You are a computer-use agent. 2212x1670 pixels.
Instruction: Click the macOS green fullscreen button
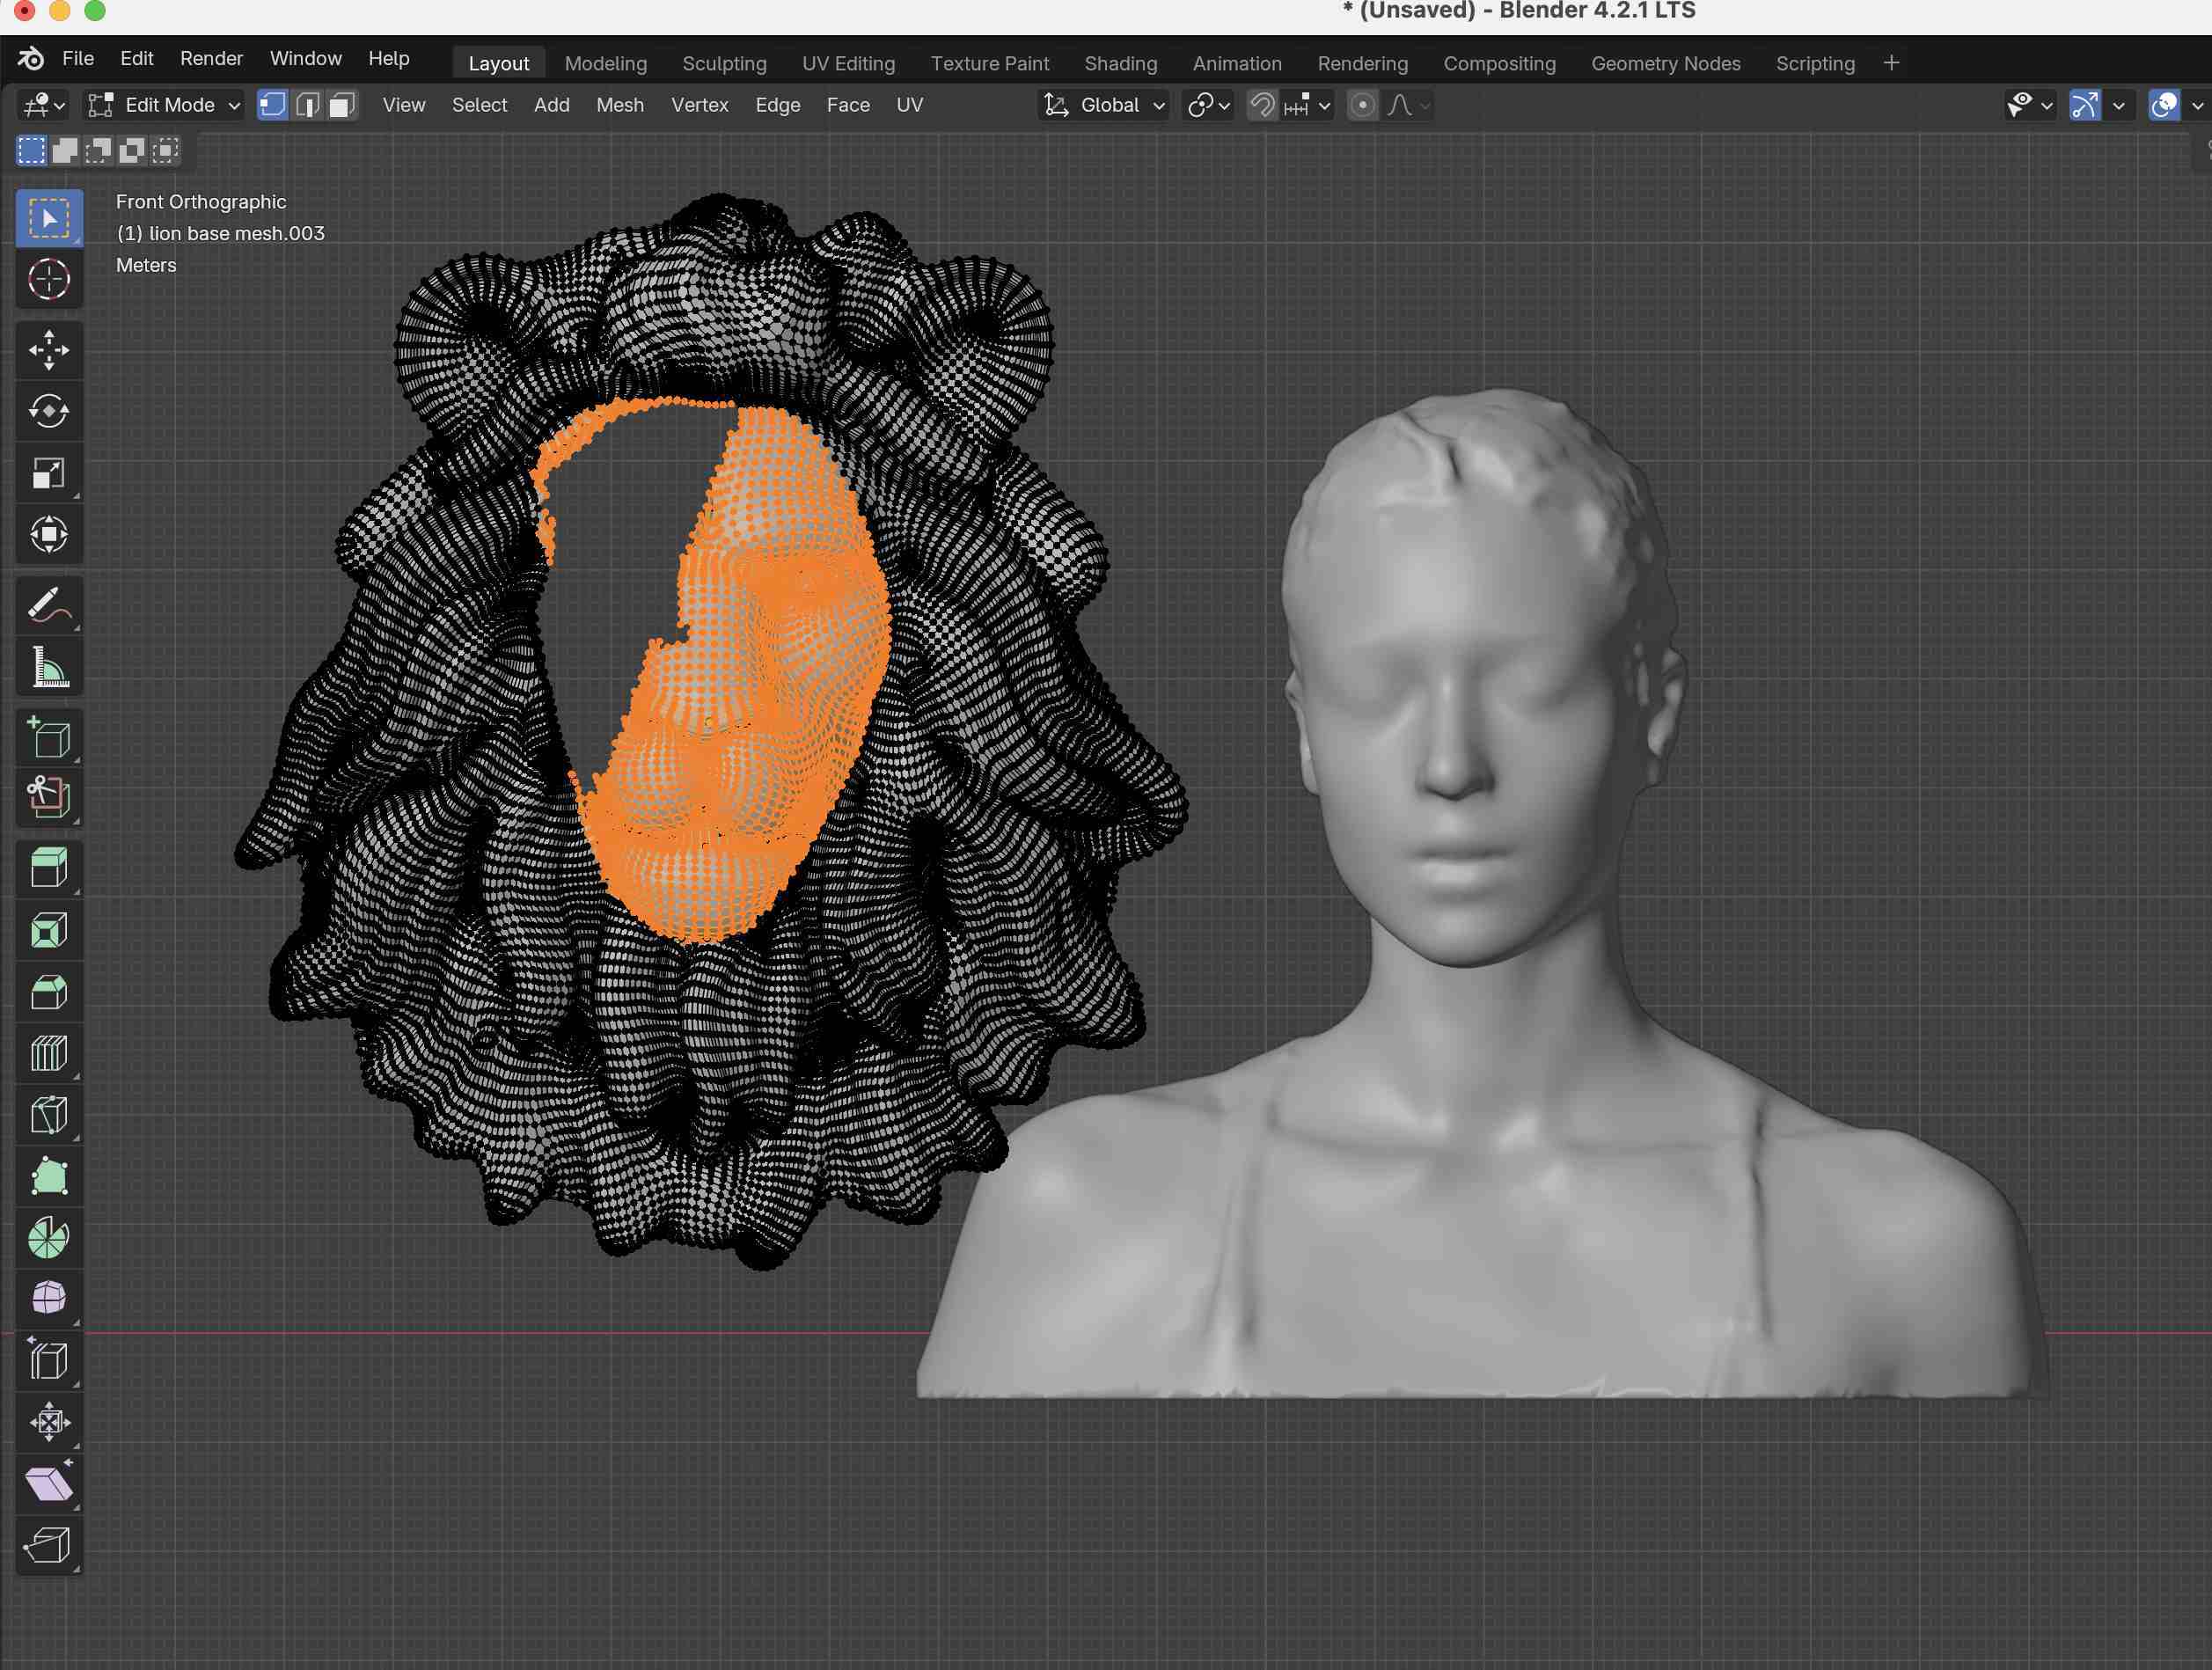coord(95,10)
